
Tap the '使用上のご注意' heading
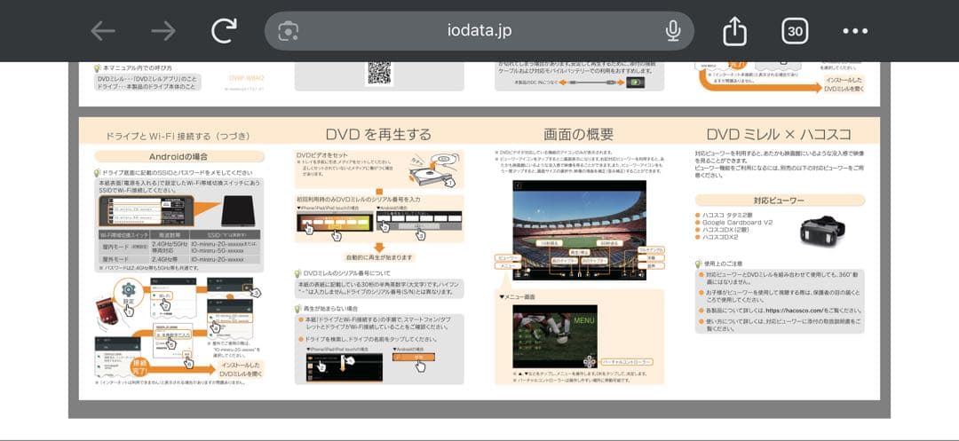(723, 264)
